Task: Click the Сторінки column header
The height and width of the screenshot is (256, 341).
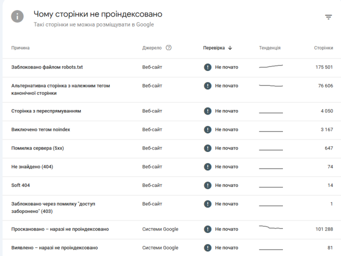Action: (x=323, y=48)
